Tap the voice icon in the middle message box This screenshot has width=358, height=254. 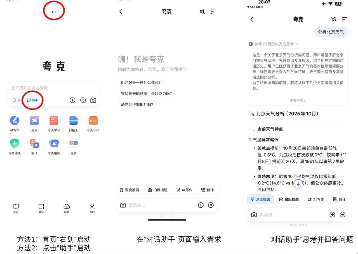pyautogui.click(x=211, y=205)
